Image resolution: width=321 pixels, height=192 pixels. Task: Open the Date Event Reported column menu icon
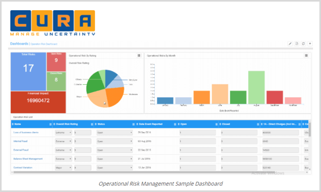pos(175,124)
